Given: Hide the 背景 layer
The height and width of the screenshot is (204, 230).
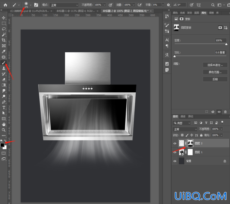Looking at the screenshot, I should coord(175,161).
